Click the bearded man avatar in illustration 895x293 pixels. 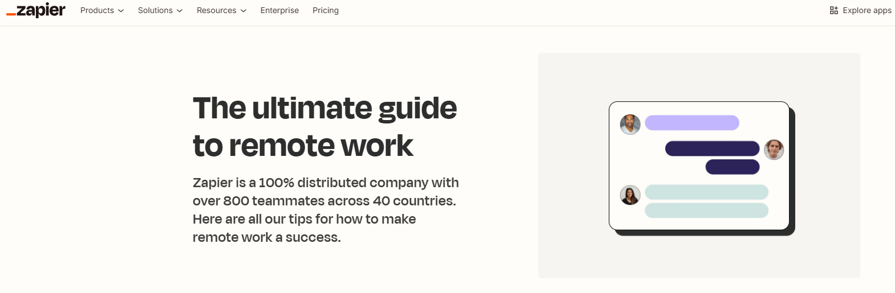click(630, 124)
